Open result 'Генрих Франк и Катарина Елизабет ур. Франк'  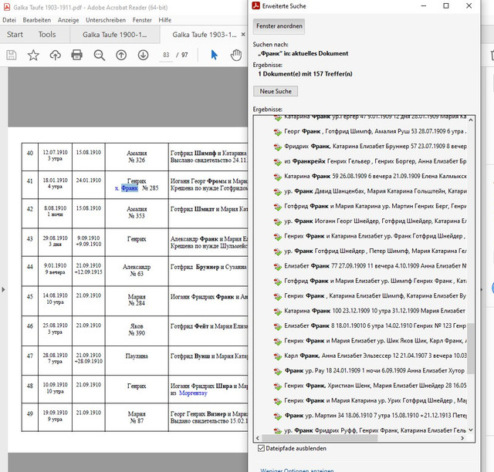click(375, 236)
